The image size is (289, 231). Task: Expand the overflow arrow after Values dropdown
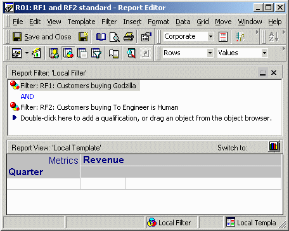point(284,49)
